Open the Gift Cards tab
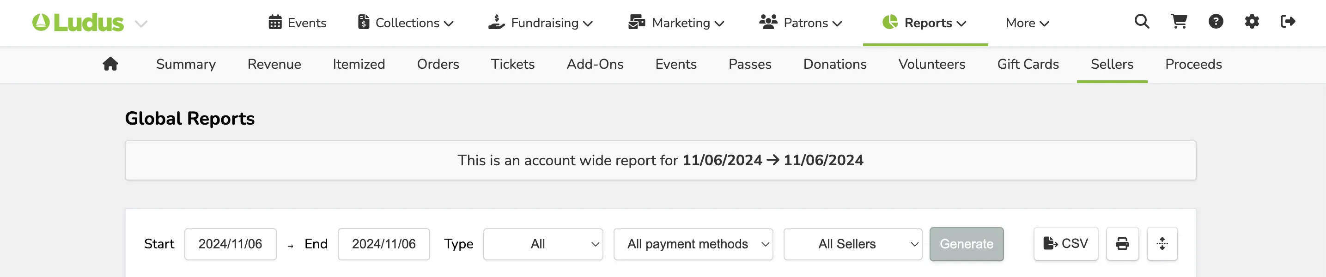The width and height of the screenshot is (1326, 277). pos(1028,64)
